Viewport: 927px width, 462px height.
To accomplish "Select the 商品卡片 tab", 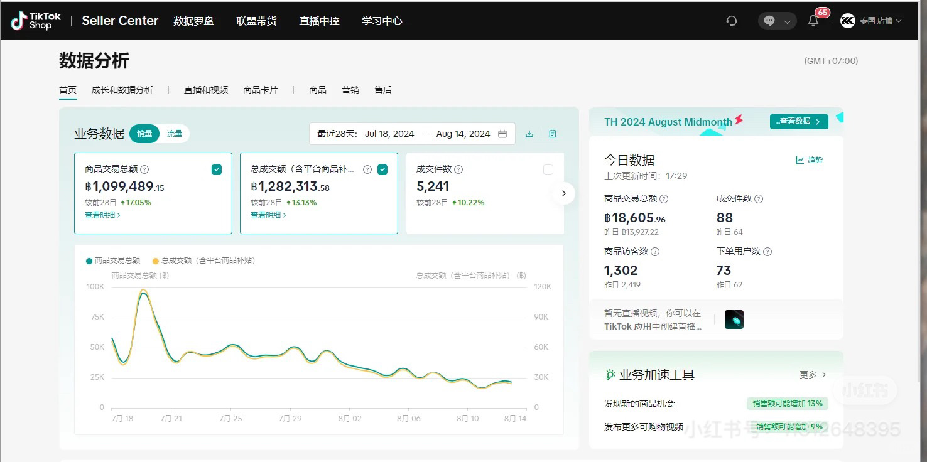I will tap(261, 90).
